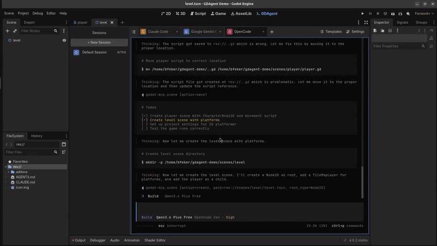Switch to the Groups tab

[x=421, y=22]
